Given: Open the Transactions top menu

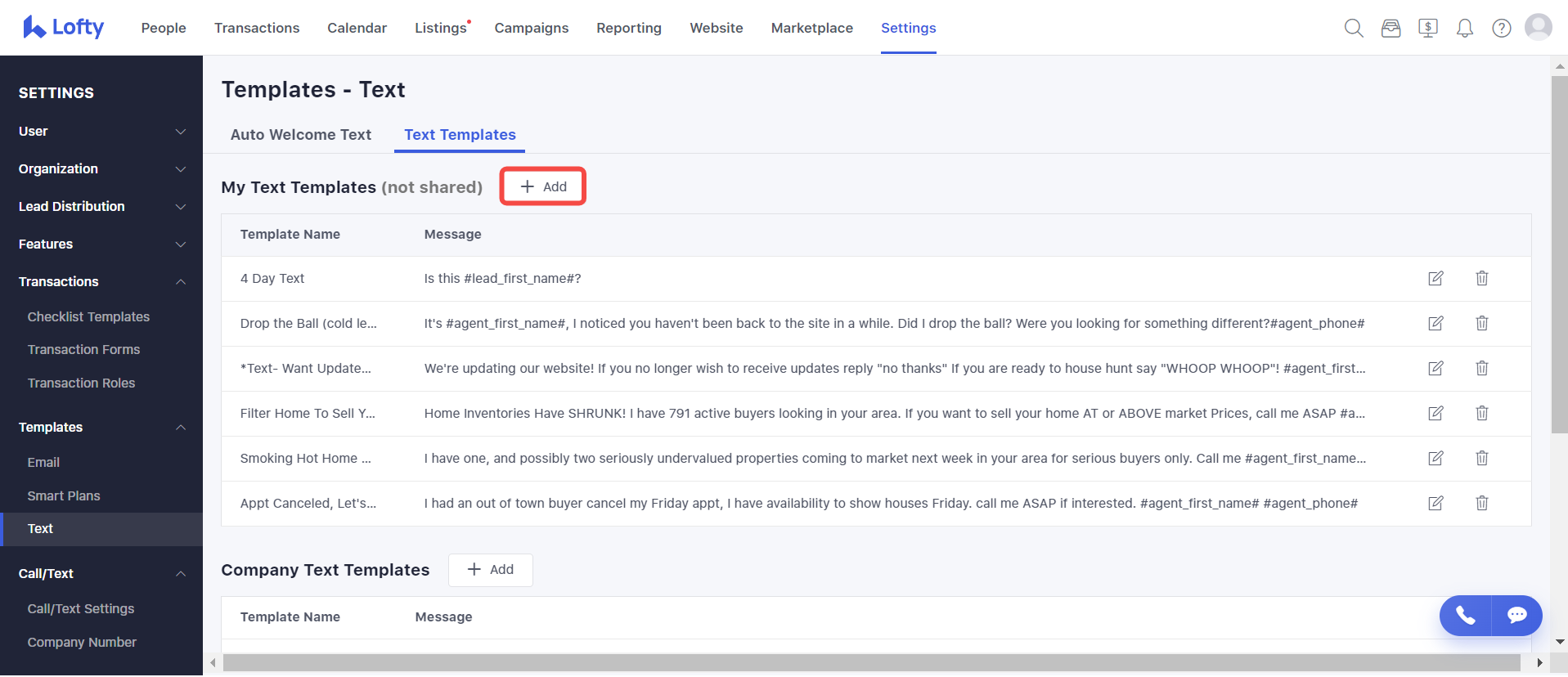Looking at the screenshot, I should pyautogui.click(x=257, y=28).
